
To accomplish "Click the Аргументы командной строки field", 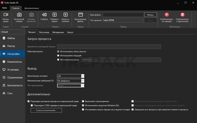I will (109, 47).
